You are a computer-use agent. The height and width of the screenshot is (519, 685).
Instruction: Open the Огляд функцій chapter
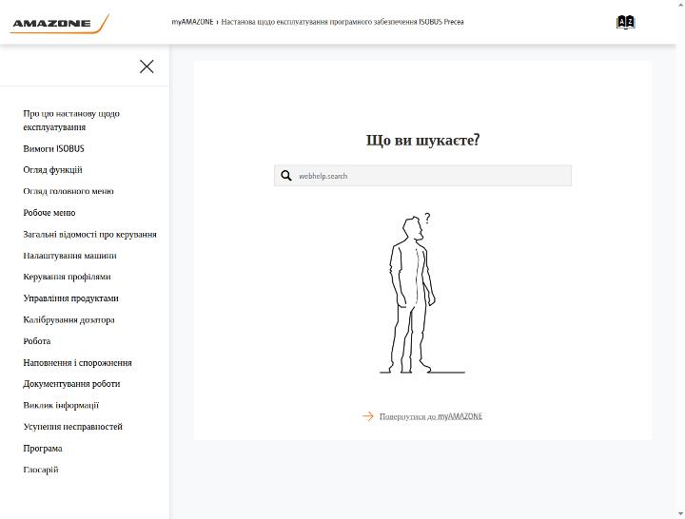pos(52,170)
